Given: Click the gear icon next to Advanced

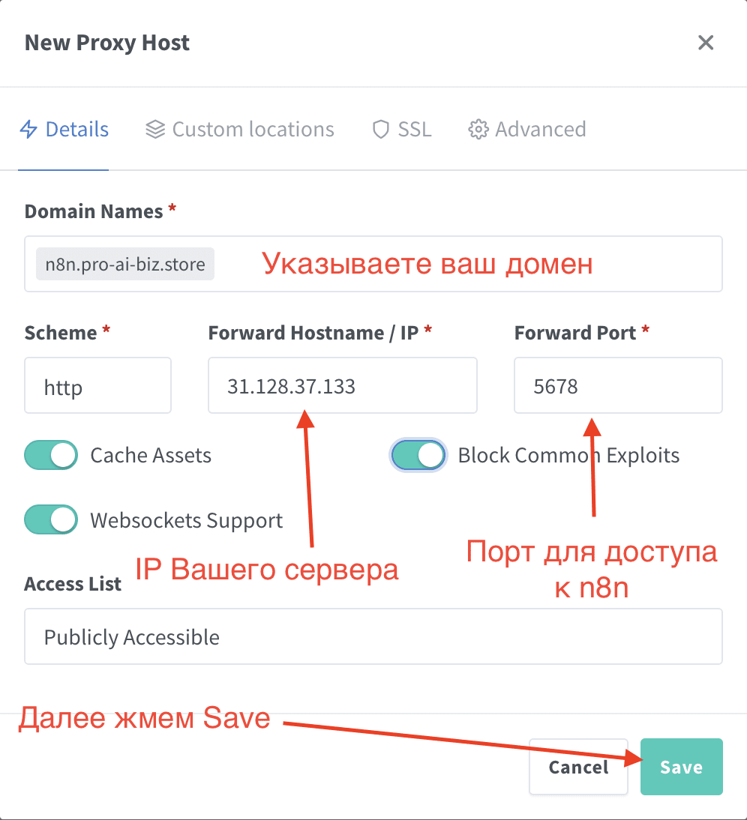Looking at the screenshot, I should [x=478, y=129].
